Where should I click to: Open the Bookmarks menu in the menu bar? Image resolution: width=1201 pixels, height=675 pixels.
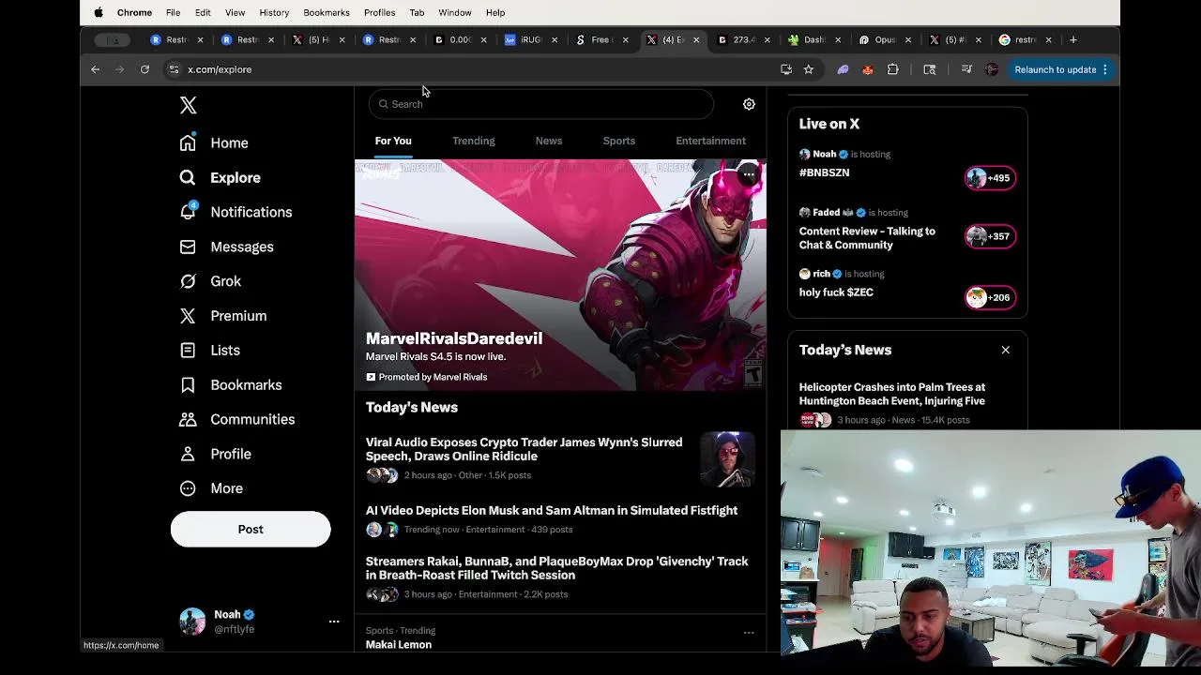click(x=327, y=13)
